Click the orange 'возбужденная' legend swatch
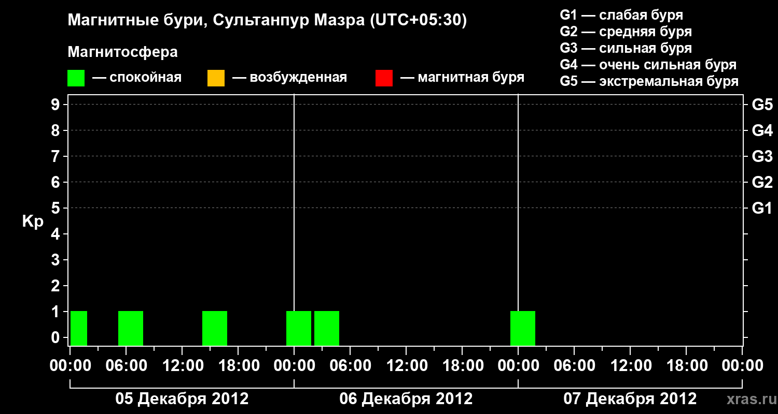The height and width of the screenshot is (414, 778). (x=216, y=78)
